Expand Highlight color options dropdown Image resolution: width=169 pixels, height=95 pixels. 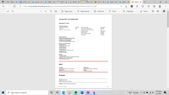[x=136, y=11]
